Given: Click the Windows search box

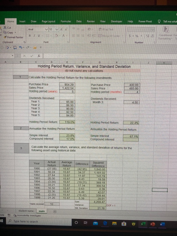Looking at the screenshot, I should 39,222.
